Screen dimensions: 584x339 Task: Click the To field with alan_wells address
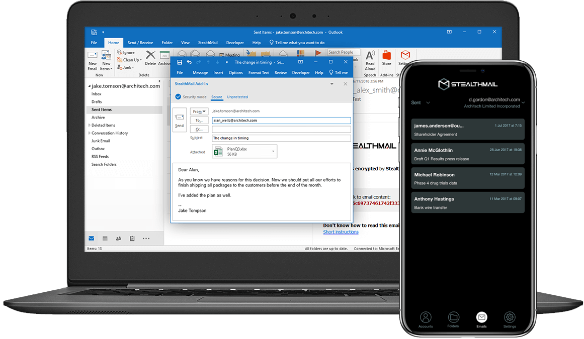tap(281, 121)
